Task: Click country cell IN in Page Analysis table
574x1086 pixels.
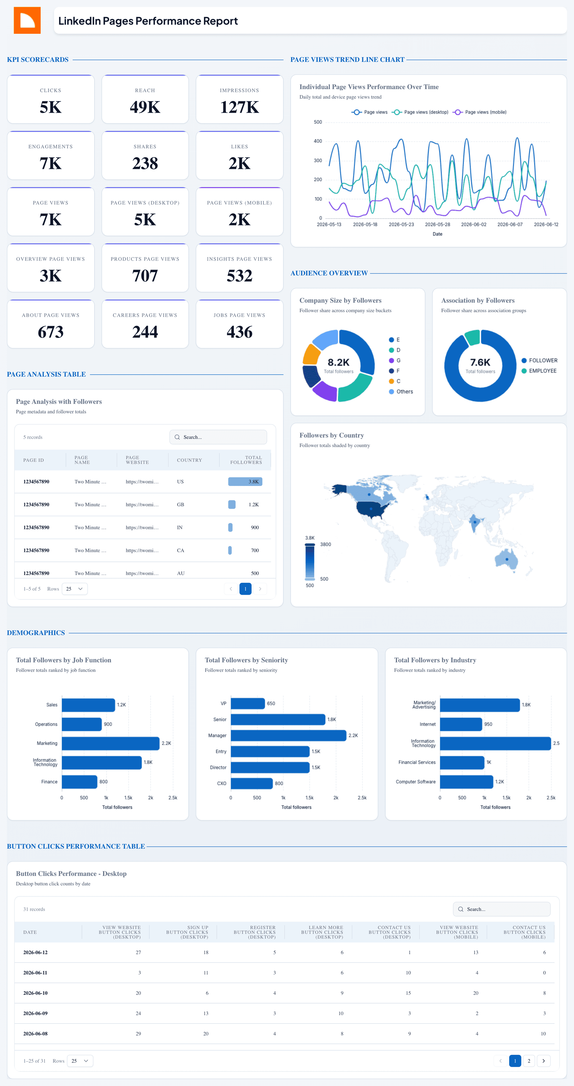Action: coord(180,528)
